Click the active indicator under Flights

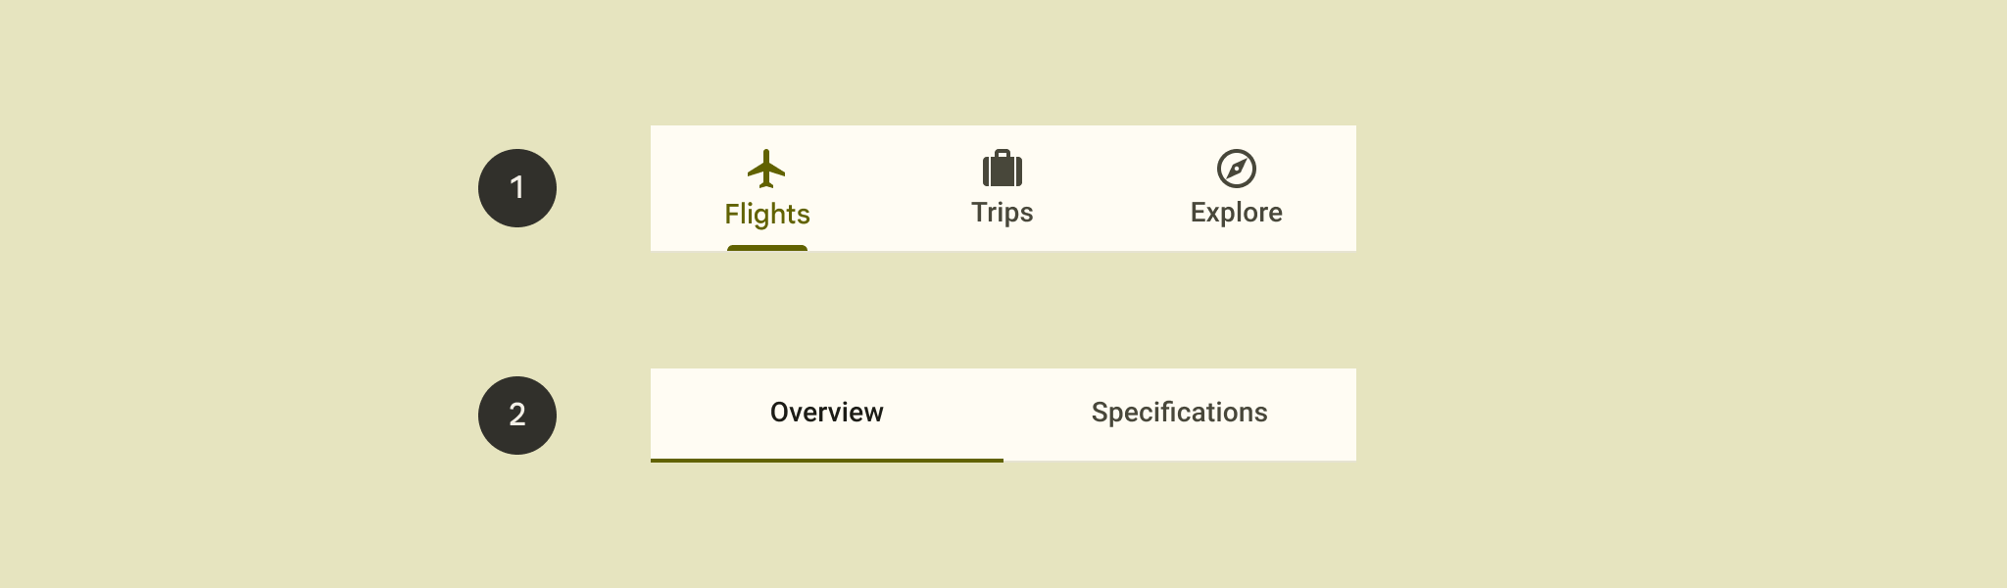click(767, 251)
